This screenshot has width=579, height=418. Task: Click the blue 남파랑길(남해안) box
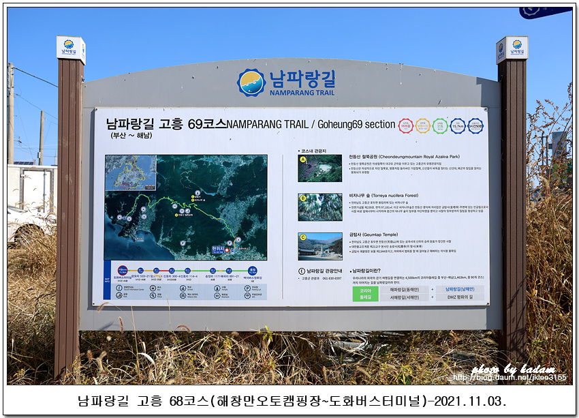tap(460, 289)
